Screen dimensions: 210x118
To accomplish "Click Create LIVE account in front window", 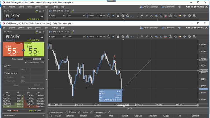I will (x=149, y=28).
